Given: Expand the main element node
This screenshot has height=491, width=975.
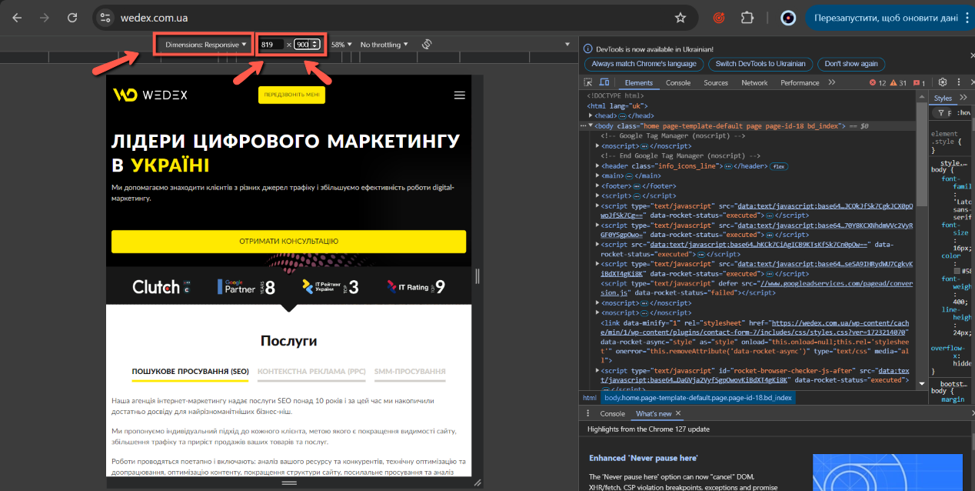Looking at the screenshot, I should click(x=598, y=175).
